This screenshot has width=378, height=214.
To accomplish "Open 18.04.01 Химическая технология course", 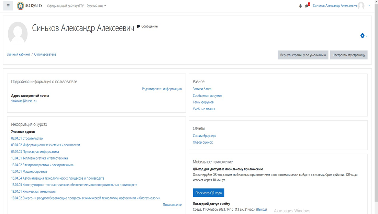I will 33,192.
